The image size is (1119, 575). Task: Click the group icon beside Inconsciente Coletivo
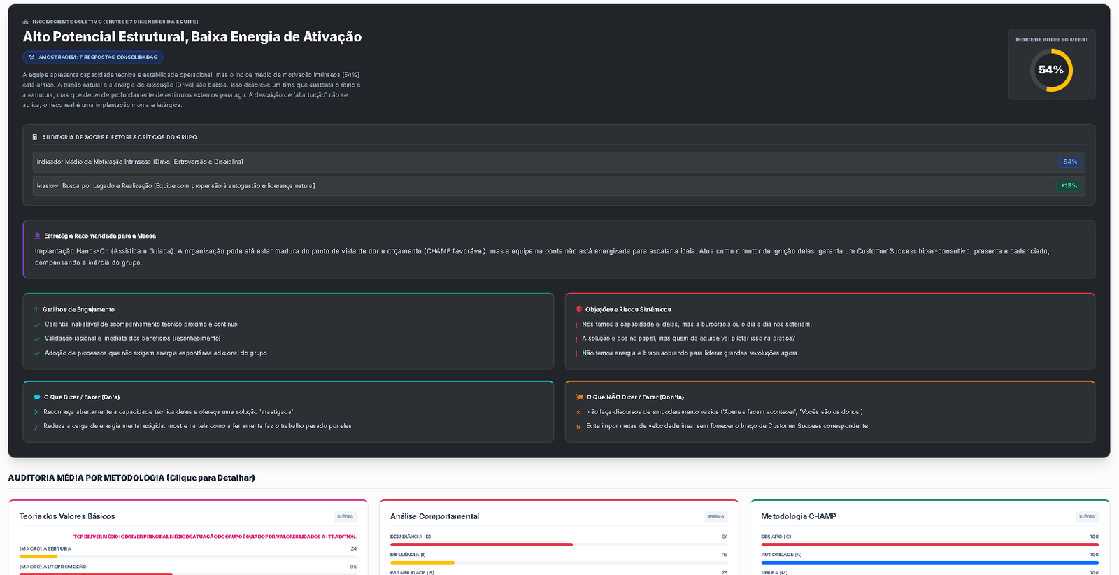coord(26,22)
